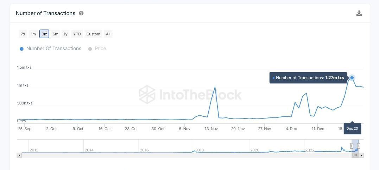Switch to the 1y range
The image size is (379, 170).
coord(65,34)
